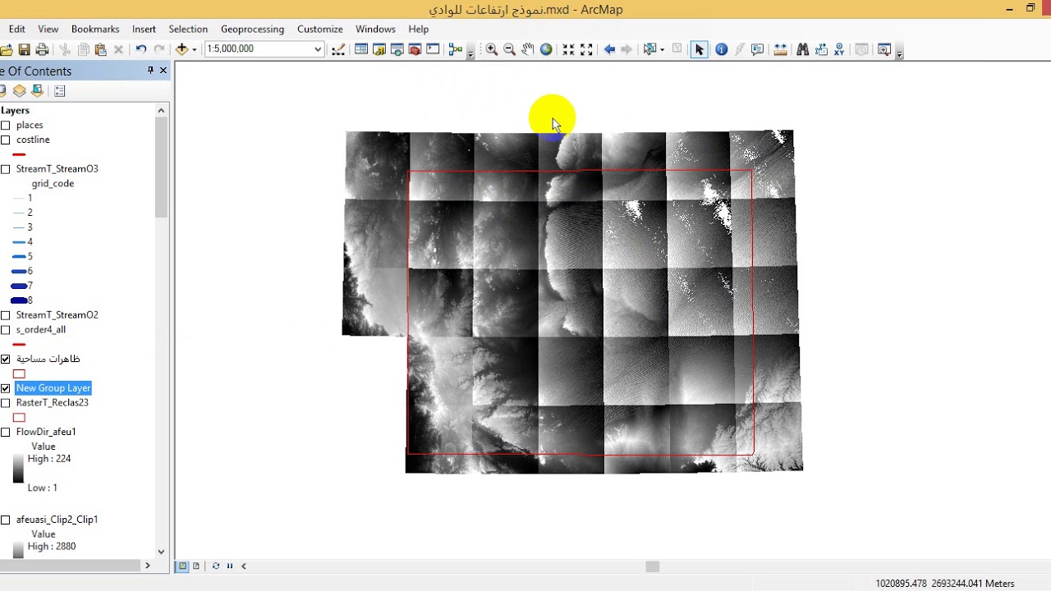The height and width of the screenshot is (591, 1051).
Task: Open the Python window icon
Action: (433, 49)
